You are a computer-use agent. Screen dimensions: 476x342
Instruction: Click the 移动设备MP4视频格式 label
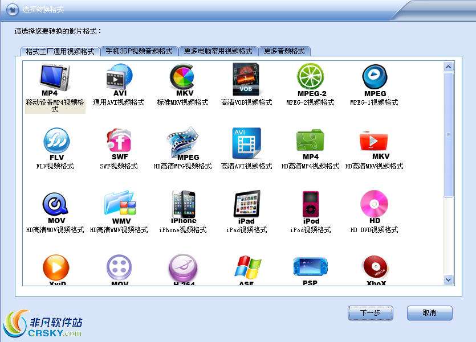pyautogui.click(x=55, y=106)
